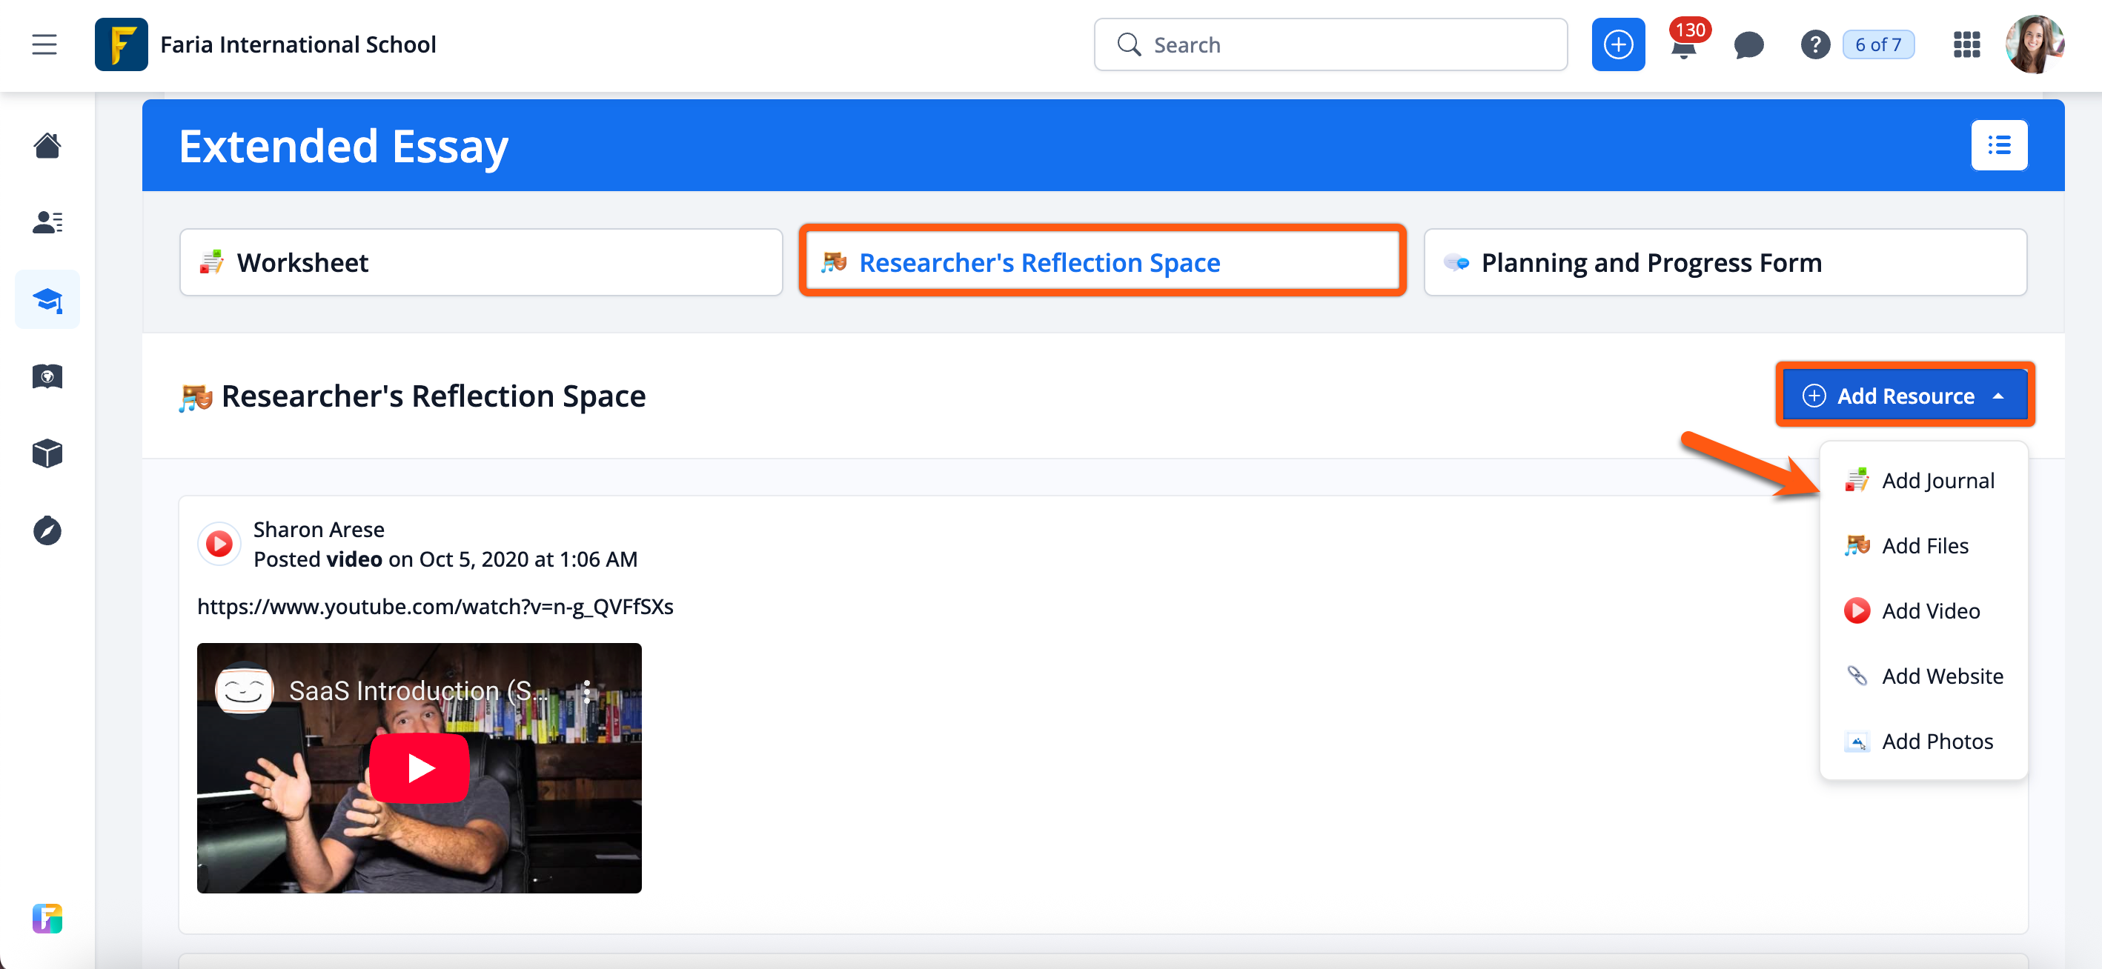Play the SaaS Introduction video
Viewport: 2102px width, 969px height.
coord(420,767)
